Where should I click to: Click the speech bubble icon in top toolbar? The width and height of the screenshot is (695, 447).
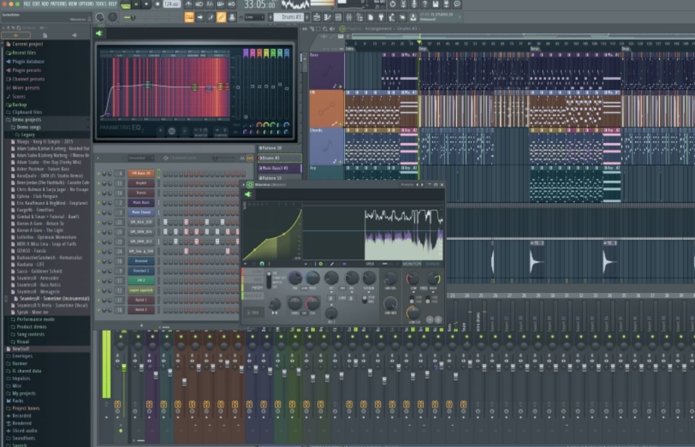[457, 4]
